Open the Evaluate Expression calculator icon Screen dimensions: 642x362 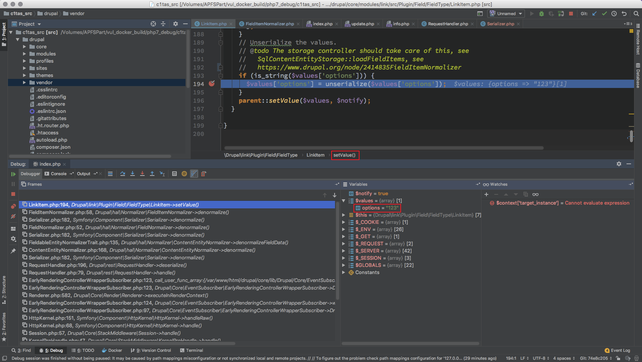pyautogui.click(x=174, y=174)
